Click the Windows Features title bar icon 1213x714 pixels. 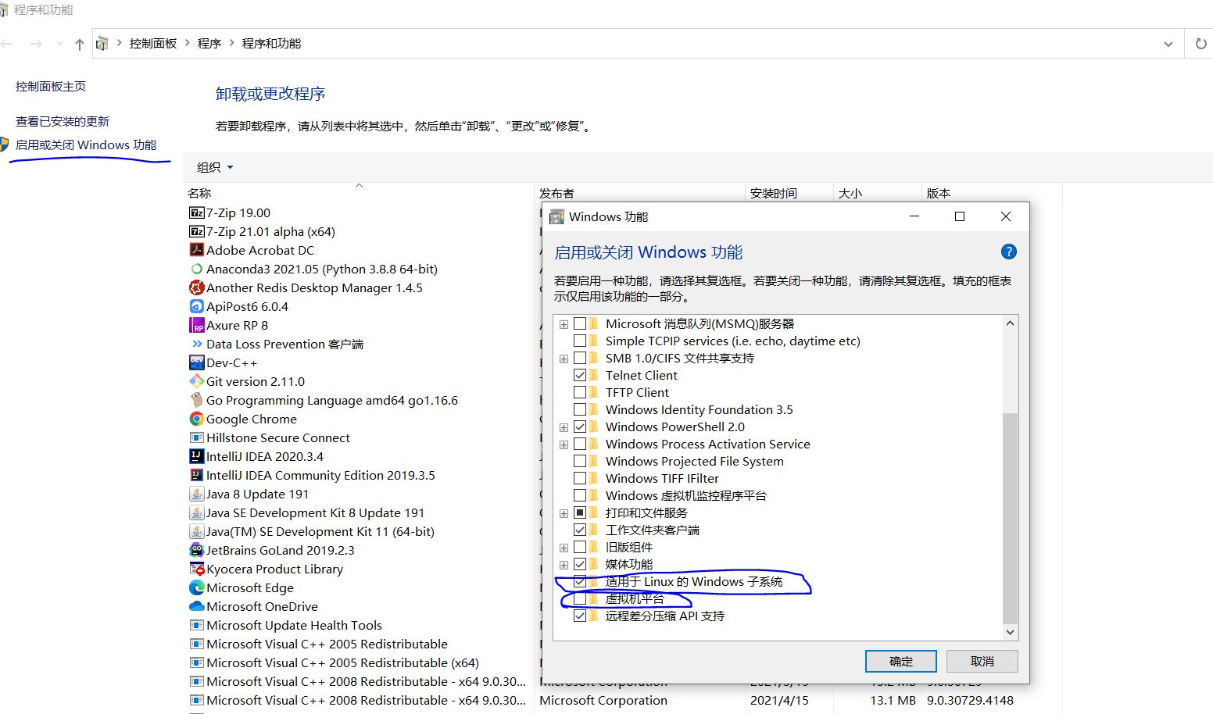pos(556,216)
